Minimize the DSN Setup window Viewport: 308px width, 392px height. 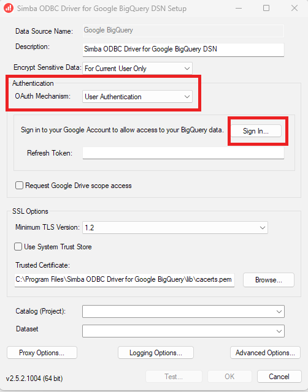click(239, 8)
